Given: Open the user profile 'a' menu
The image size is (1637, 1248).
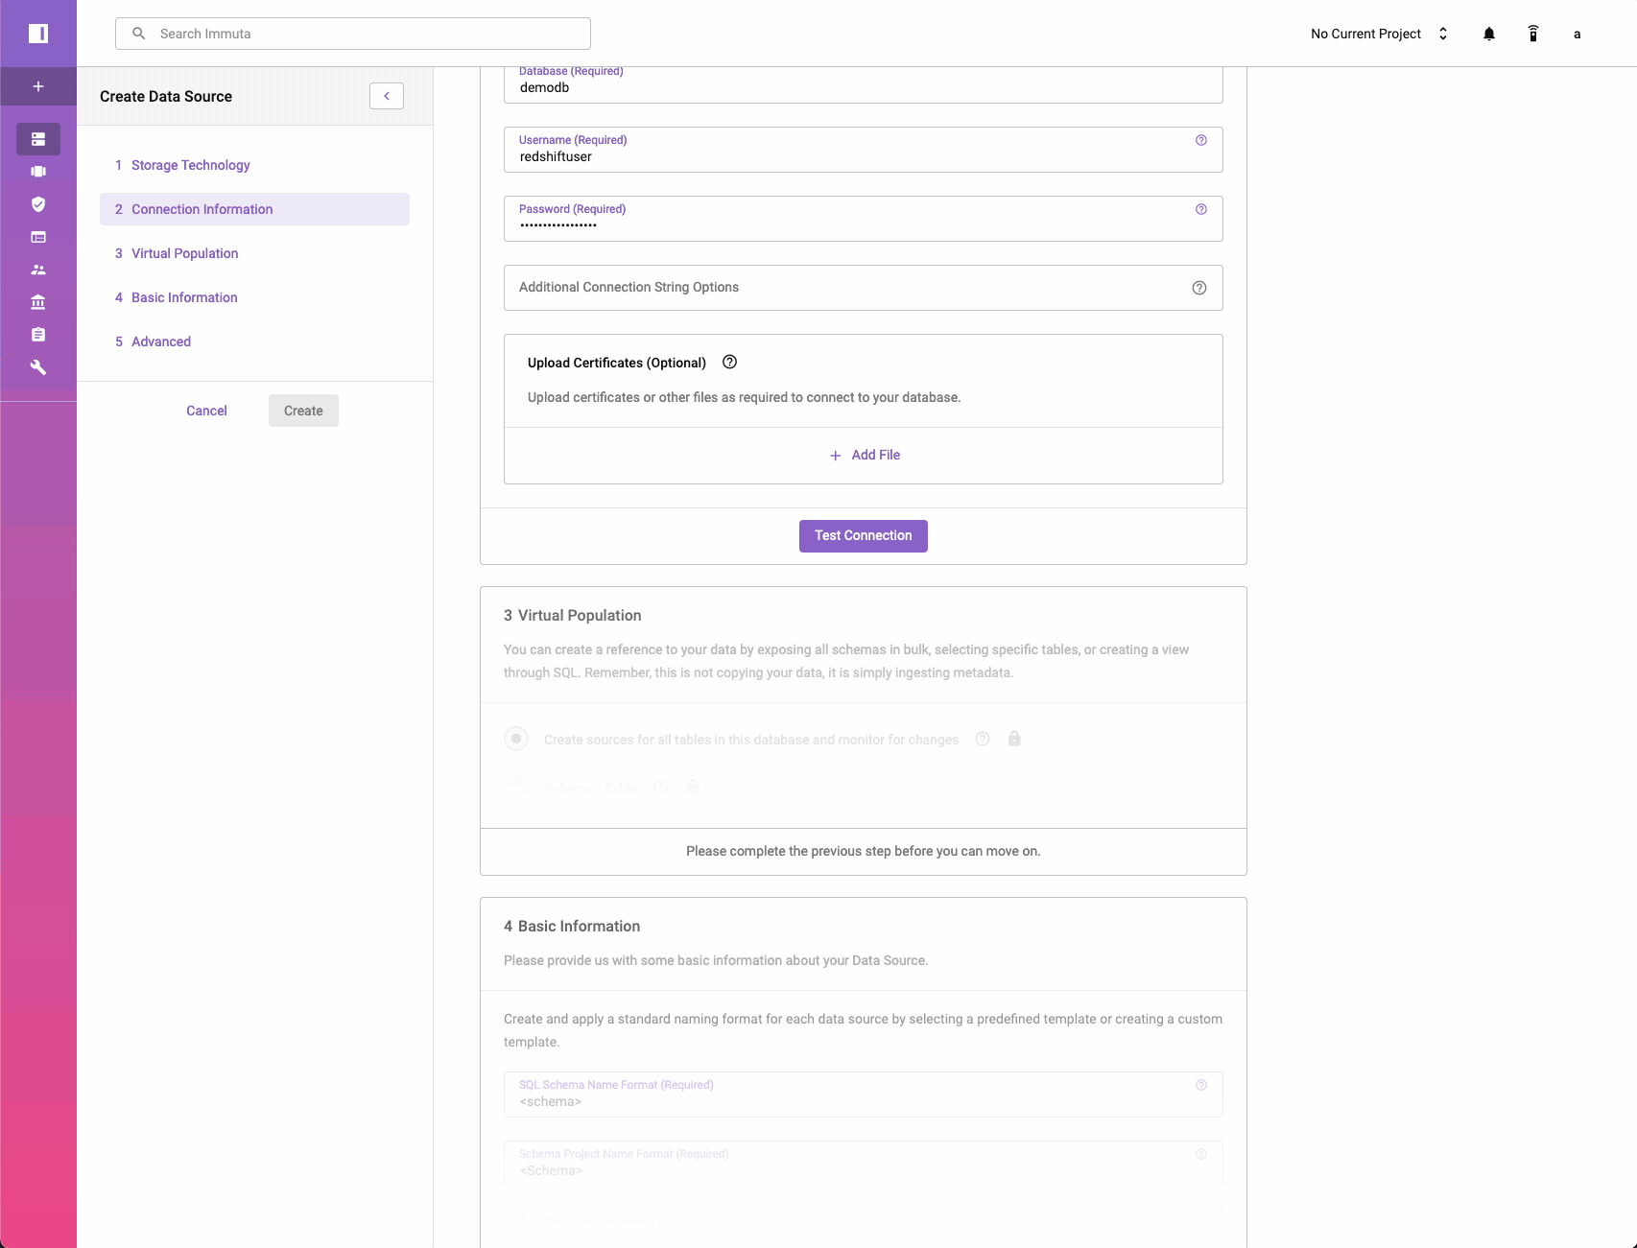Looking at the screenshot, I should [x=1577, y=34].
